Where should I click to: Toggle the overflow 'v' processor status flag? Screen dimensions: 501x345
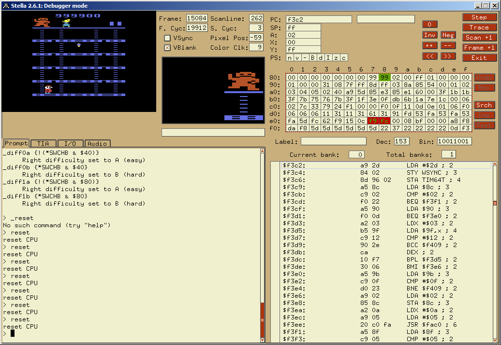297,58
